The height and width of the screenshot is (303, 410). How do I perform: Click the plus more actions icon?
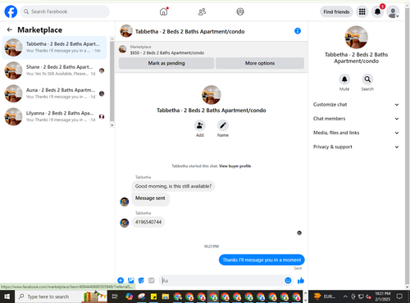121,280
